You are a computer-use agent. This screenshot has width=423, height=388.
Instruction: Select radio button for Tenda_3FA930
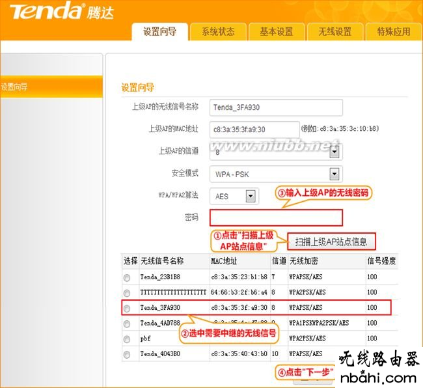(x=127, y=308)
